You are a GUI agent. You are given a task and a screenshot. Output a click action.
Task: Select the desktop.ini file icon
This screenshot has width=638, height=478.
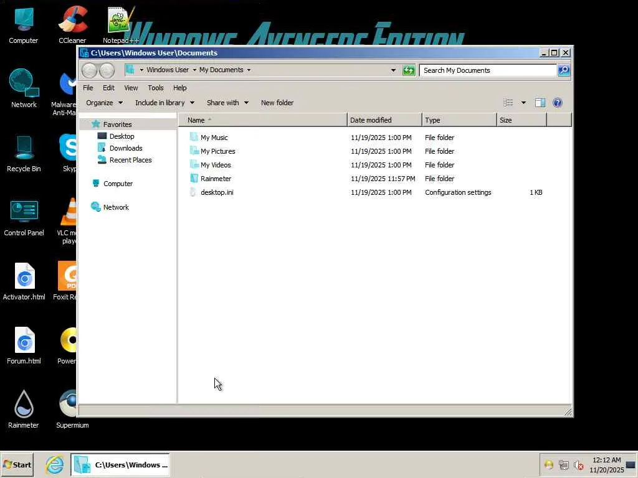[x=193, y=192]
